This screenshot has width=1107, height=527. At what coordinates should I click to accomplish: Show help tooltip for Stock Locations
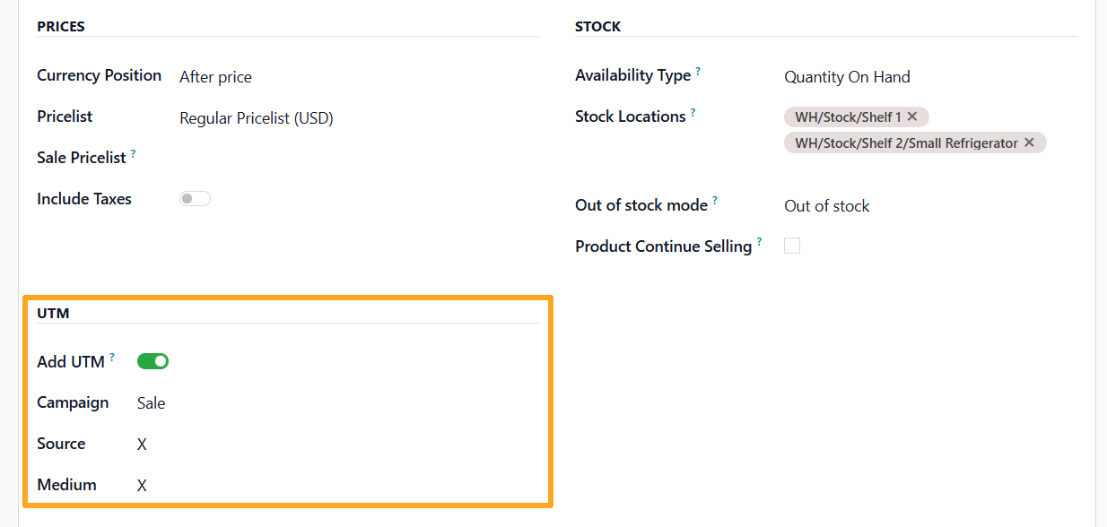pos(693,112)
